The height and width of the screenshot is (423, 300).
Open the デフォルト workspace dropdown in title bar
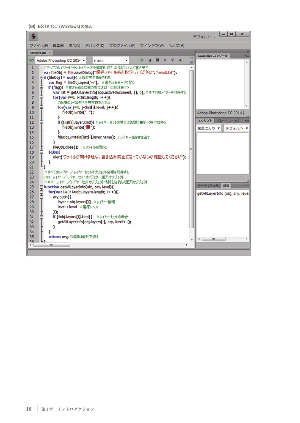(204, 37)
